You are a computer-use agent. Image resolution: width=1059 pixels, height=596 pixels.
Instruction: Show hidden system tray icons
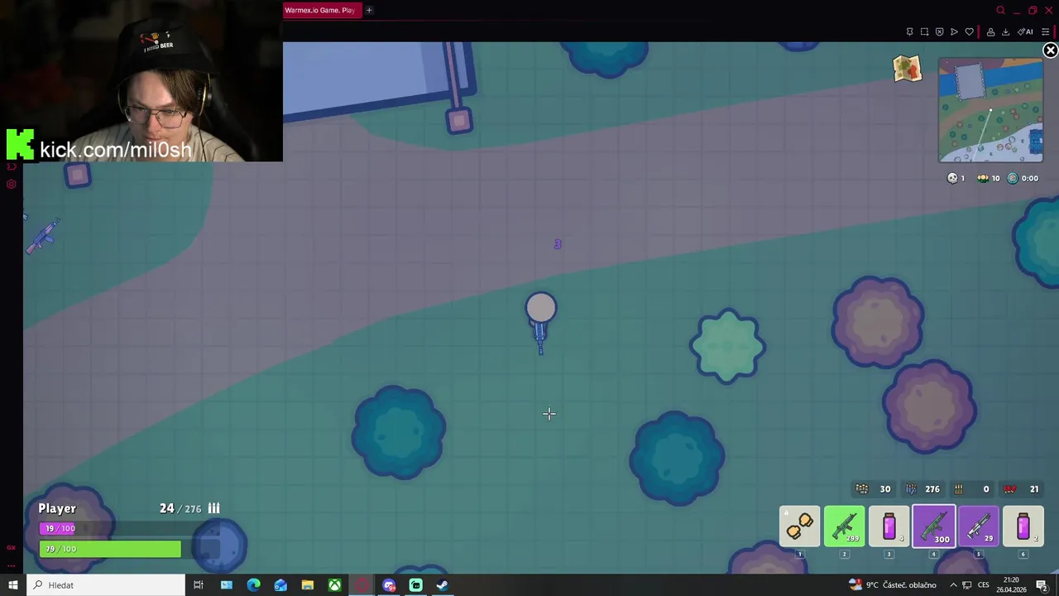point(953,585)
